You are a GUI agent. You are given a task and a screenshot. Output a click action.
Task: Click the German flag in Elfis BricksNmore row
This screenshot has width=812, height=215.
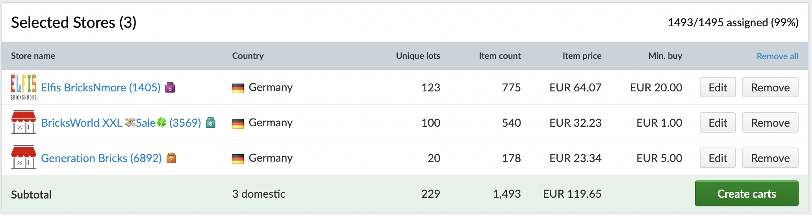point(238,88)
